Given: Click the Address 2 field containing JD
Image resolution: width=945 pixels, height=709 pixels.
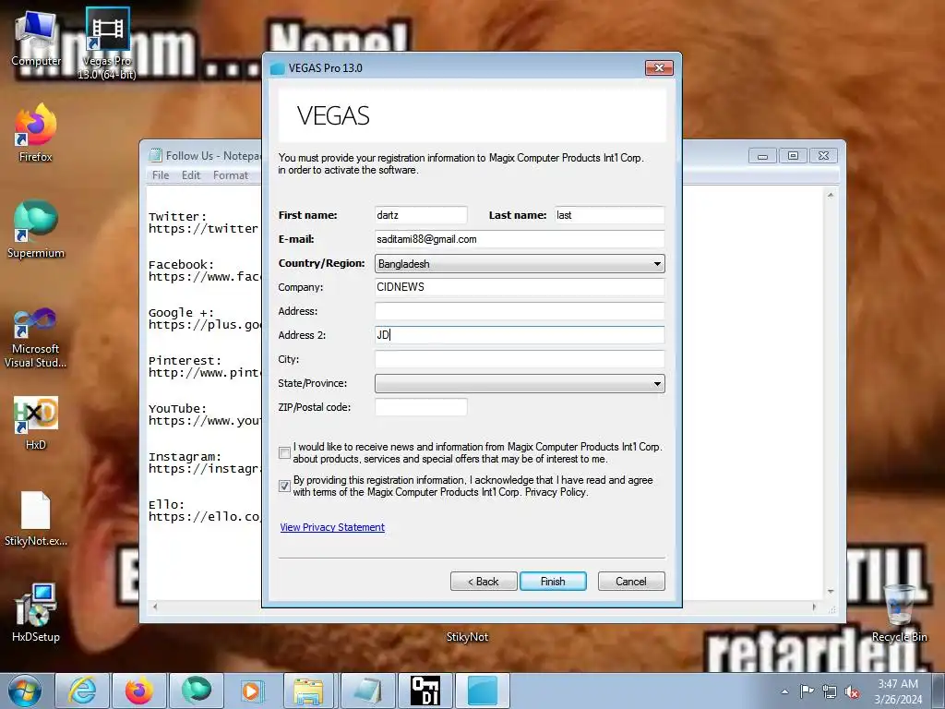Looking at the screenshot, I should coord(520,335).
